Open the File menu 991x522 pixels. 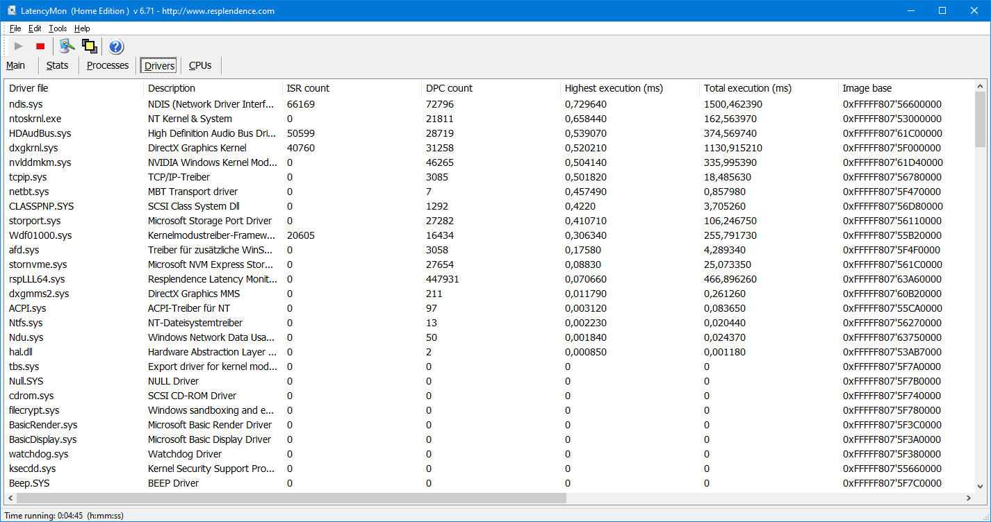15,28
